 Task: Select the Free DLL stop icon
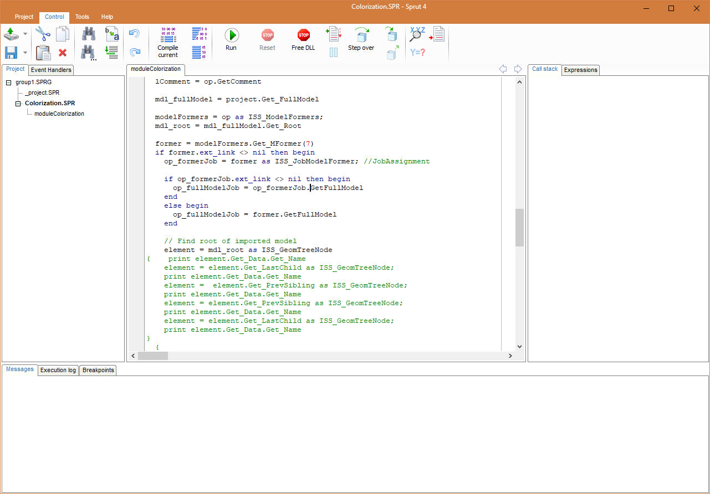coord(303,39)
